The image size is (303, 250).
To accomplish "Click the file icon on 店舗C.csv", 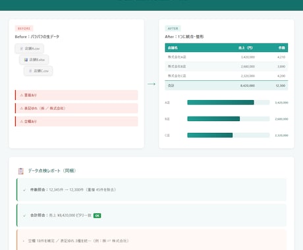I will tap(30, 71).
